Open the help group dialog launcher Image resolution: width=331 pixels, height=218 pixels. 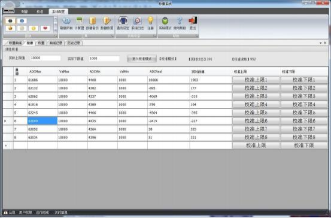[197, 37]
